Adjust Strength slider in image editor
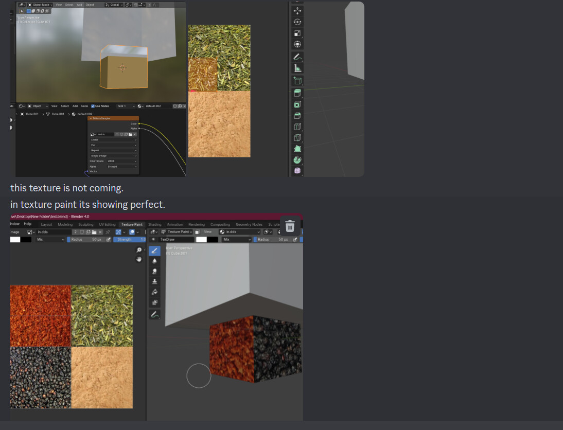This screenshot has height=430, width=563. pyautogui.click(x=130, y=239)
